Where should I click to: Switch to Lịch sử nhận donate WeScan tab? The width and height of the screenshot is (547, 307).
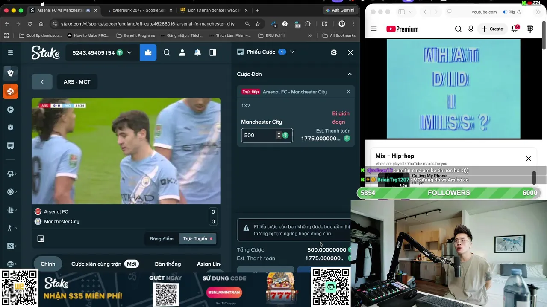coord(213,10)
